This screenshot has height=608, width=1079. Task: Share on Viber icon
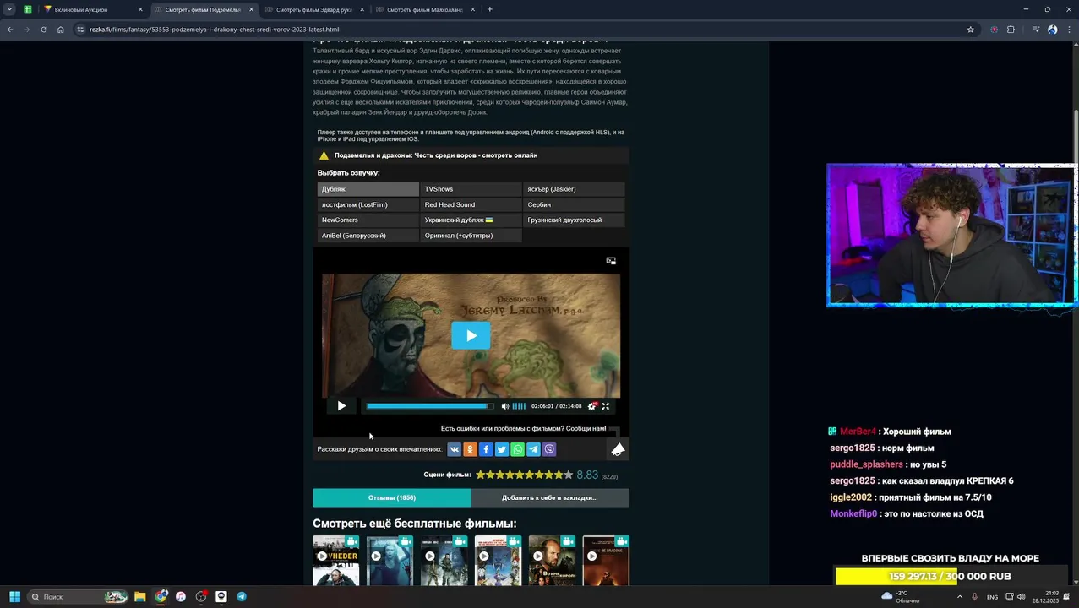point(549,449)
